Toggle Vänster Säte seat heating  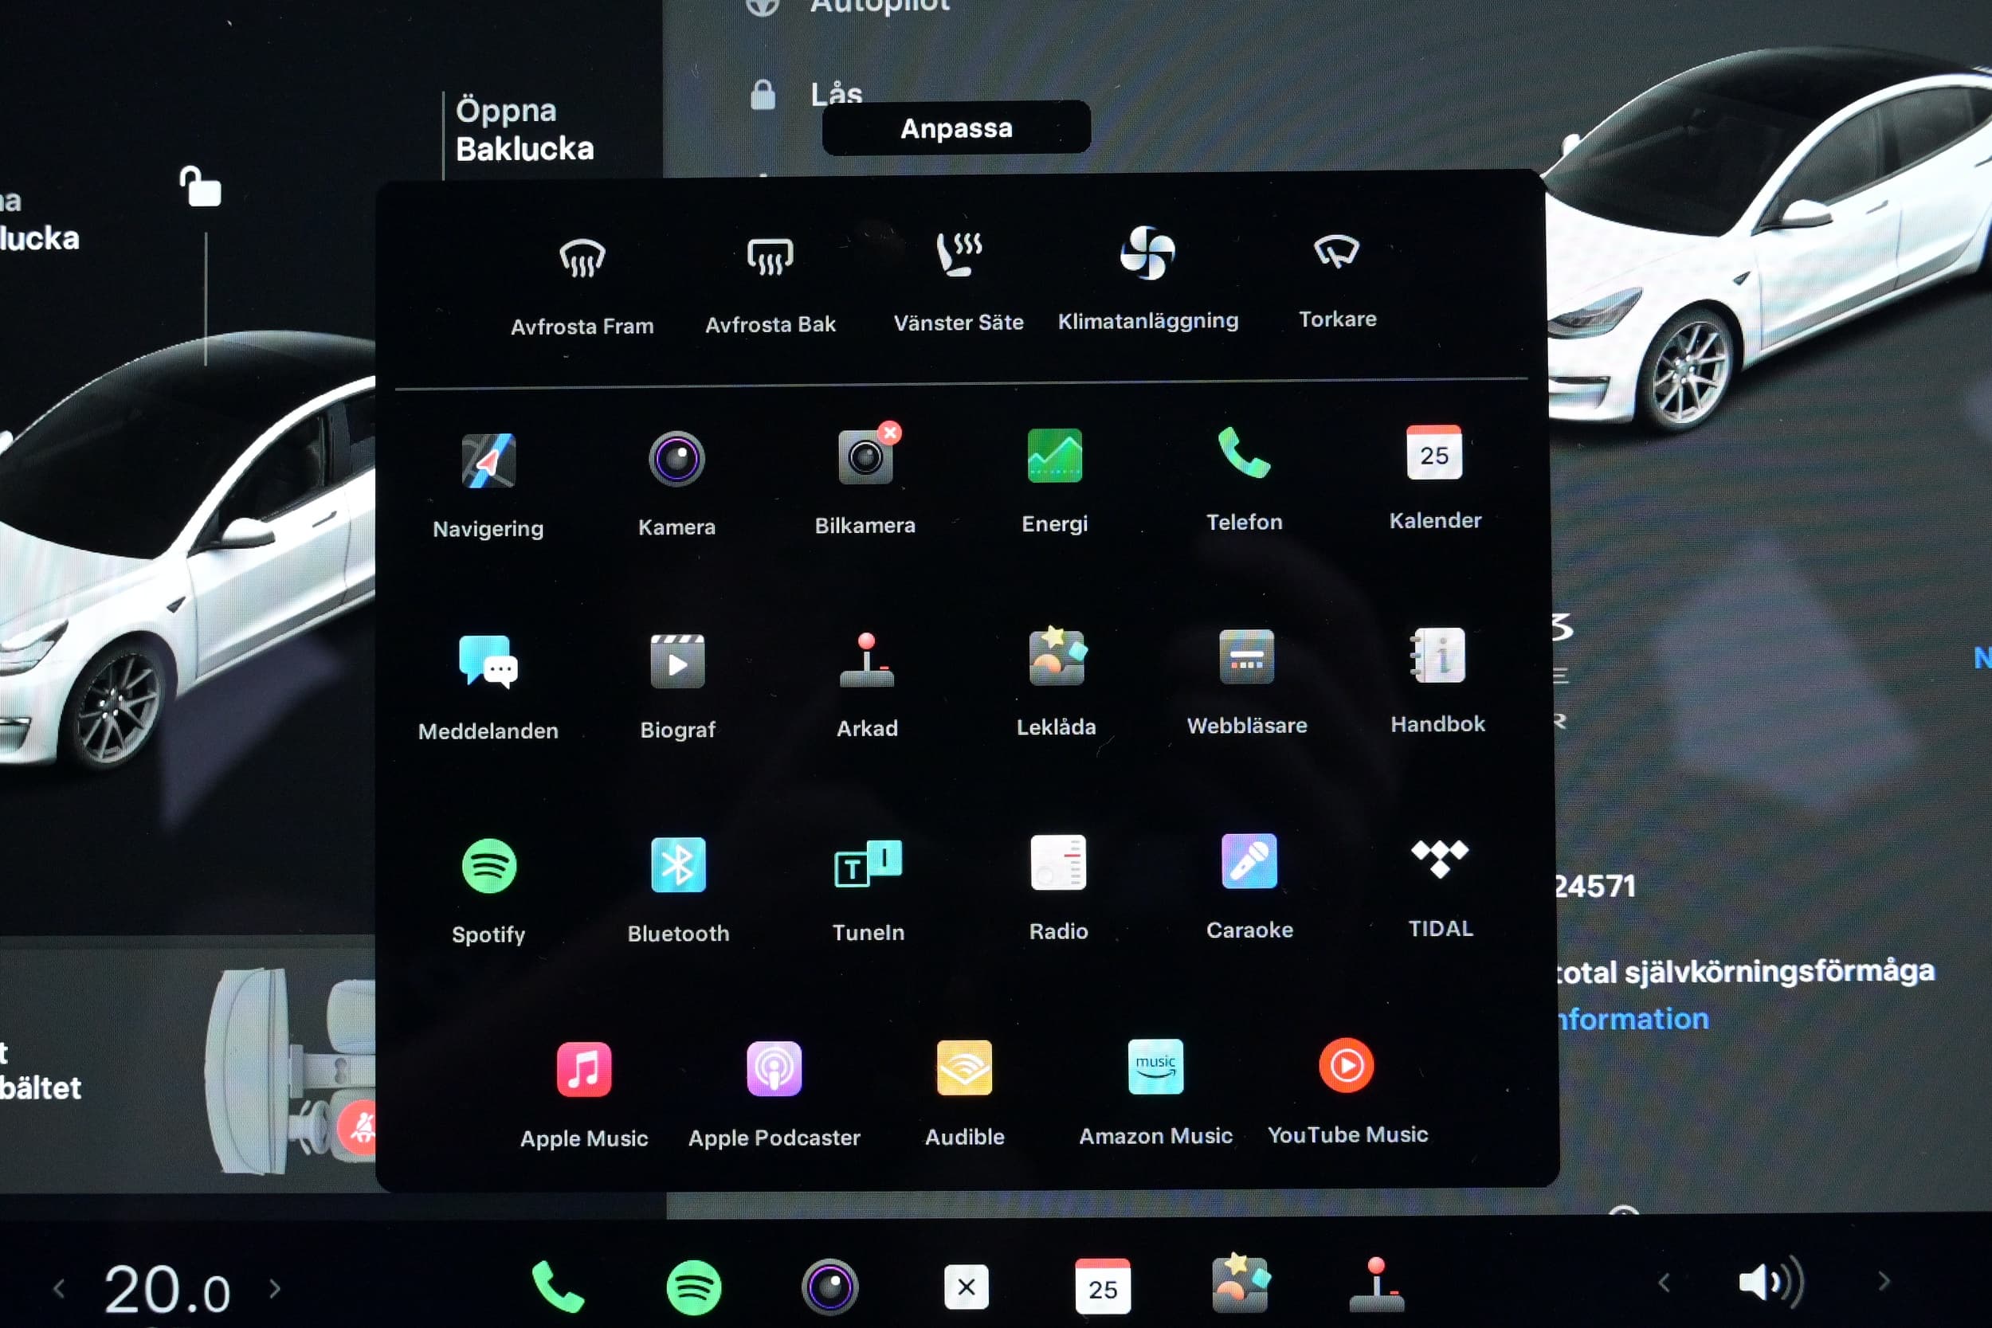point(958,255)
